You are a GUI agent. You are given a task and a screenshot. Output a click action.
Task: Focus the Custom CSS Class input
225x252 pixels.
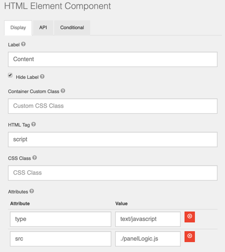pos(113,106)
